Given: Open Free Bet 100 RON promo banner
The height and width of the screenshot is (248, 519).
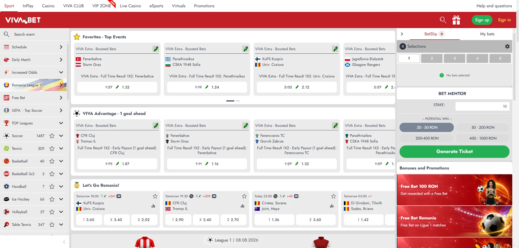Looking at the screenshot, I should coord(454,190).
